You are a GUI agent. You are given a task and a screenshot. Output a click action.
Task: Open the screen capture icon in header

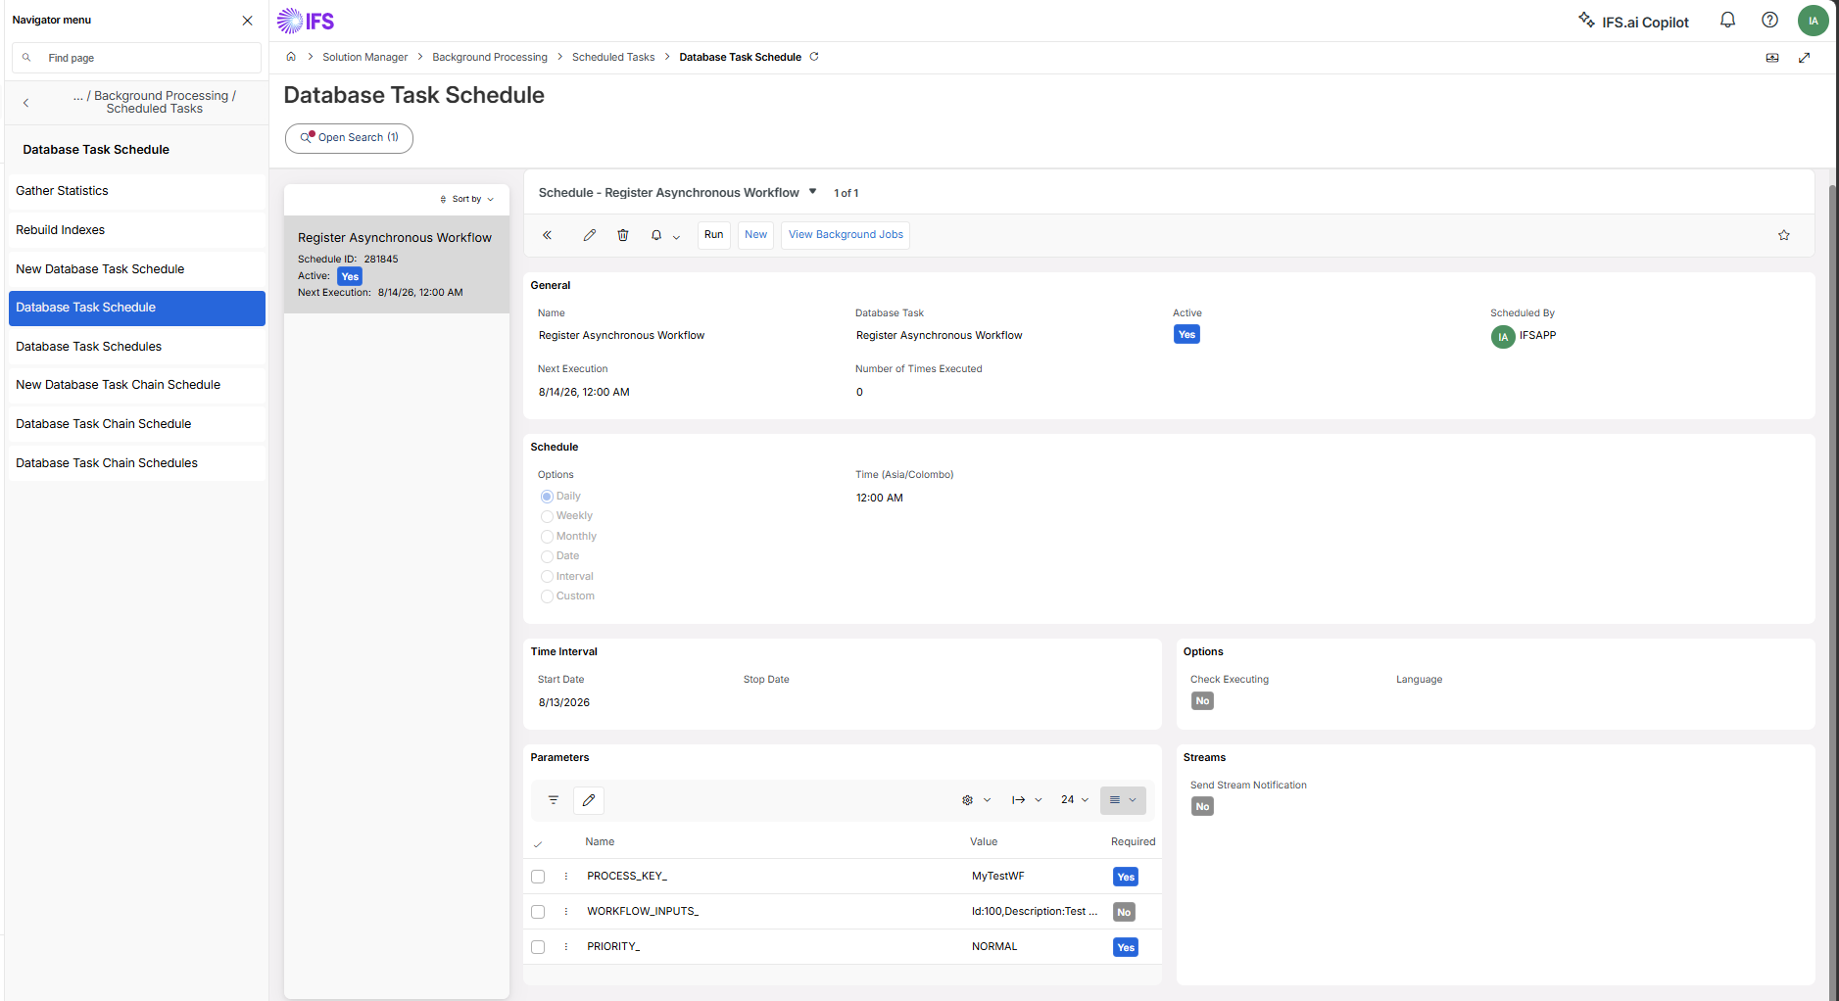[x=1772, y=58]
